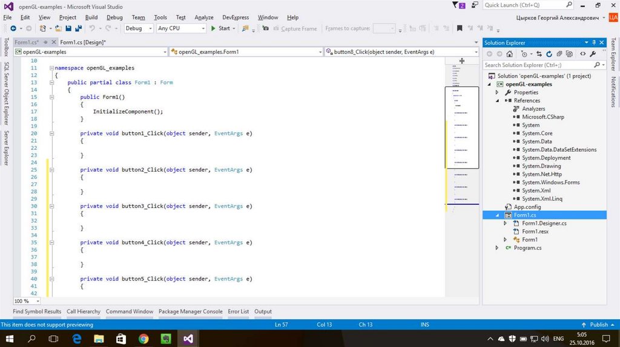Toggle Sync with Active Document
The image size is (620, 347).
[x=539, y=54]
